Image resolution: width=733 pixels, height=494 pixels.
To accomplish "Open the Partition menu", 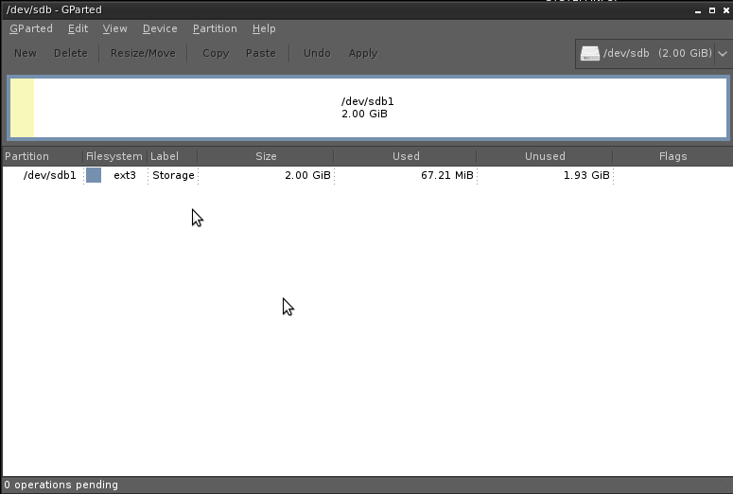I will point(215,28).
